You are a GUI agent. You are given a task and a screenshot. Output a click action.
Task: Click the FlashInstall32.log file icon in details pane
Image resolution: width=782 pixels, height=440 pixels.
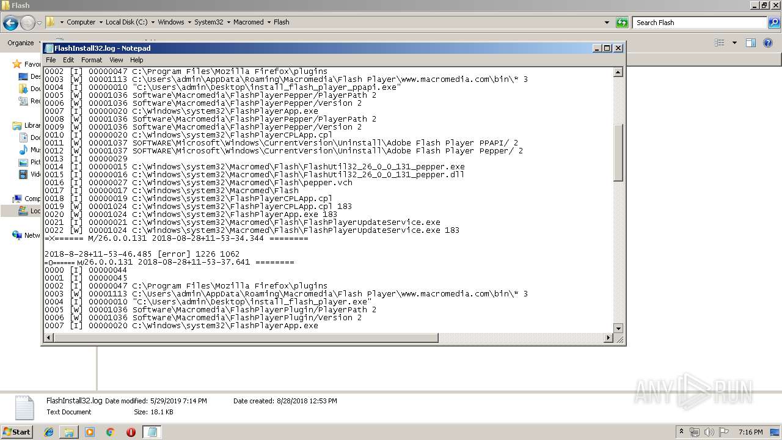[x=24, y=408]
